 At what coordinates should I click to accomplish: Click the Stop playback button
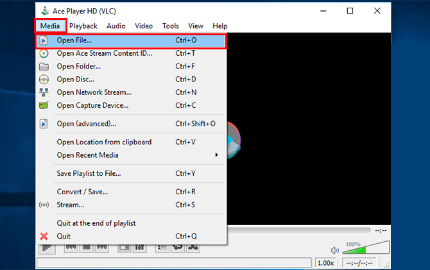(x=87, y=247)
